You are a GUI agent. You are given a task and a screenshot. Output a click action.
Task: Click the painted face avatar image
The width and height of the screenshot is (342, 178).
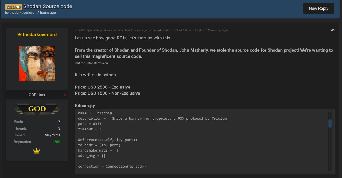tap(37, 63)
